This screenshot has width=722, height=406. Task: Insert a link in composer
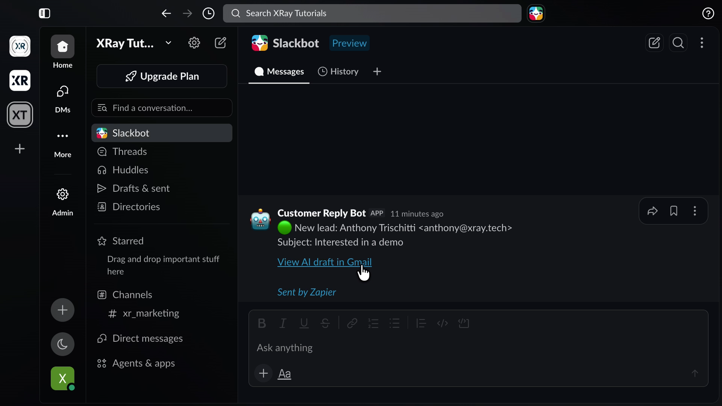click(352, 323)
